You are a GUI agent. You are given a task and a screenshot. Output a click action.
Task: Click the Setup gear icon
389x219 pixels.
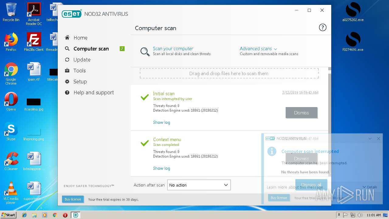[67, 82]
